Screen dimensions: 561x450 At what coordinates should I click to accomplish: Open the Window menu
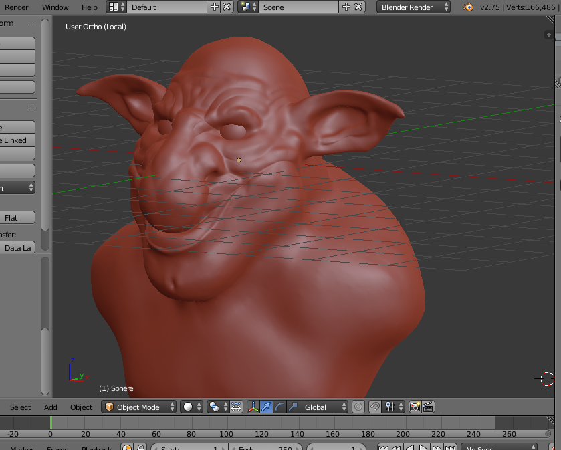coord(55,7)
